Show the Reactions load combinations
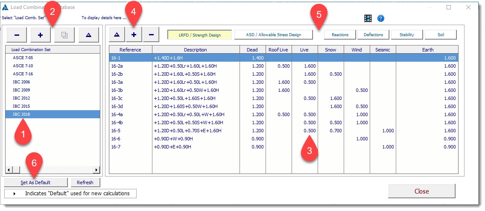This screenshot has width=485, height=211. tap(340, 35)
